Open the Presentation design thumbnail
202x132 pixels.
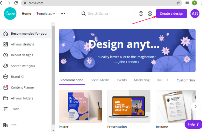[129, 106]
